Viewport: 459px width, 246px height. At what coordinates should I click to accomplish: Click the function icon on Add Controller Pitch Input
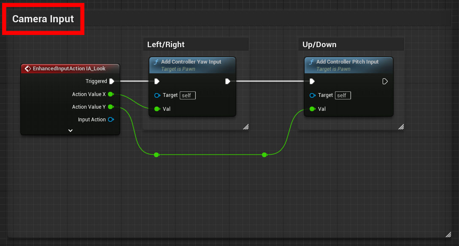pos(311,62)
